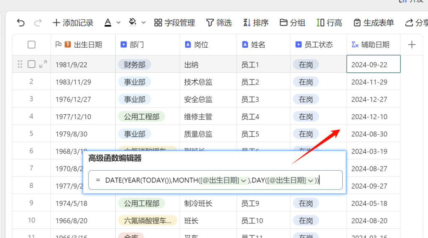Viewport: 428px width, 238px height.
Task: Select the 制冷班长 cell
Action: tap(208, 203)
